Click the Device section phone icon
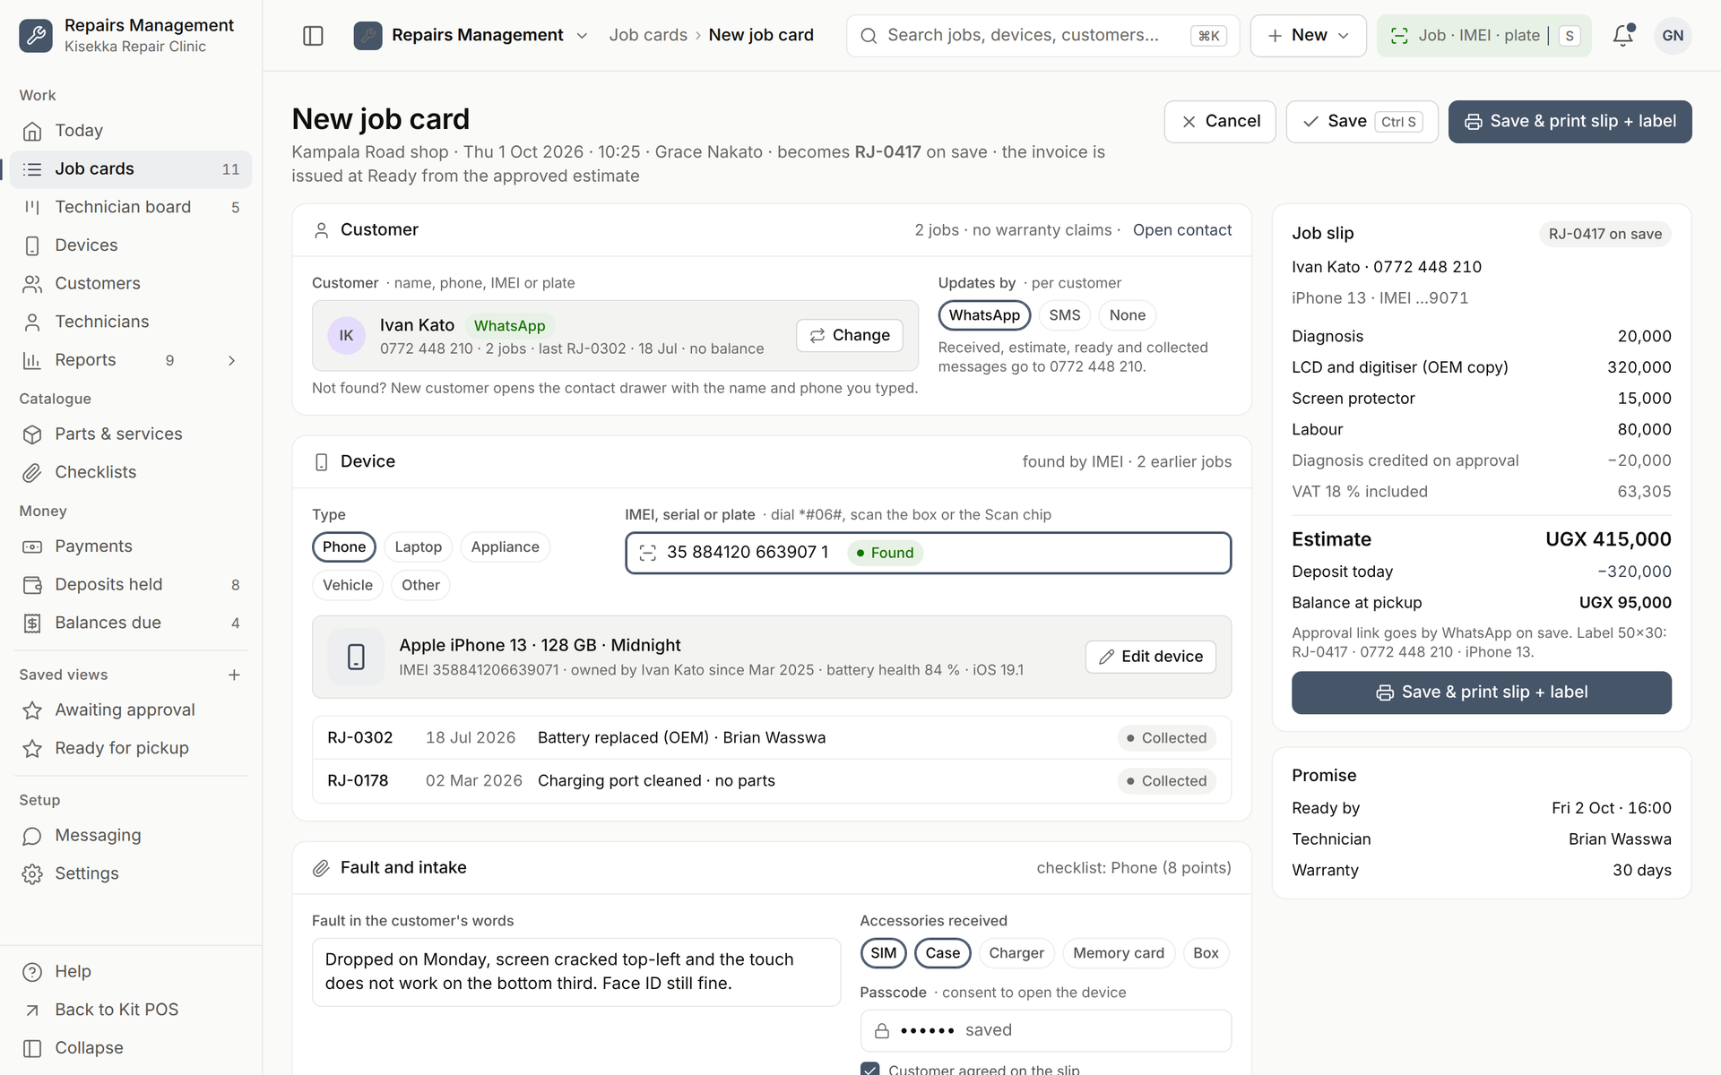The height and width of the screenshot is (1075, 1721). tap(321, 462)
